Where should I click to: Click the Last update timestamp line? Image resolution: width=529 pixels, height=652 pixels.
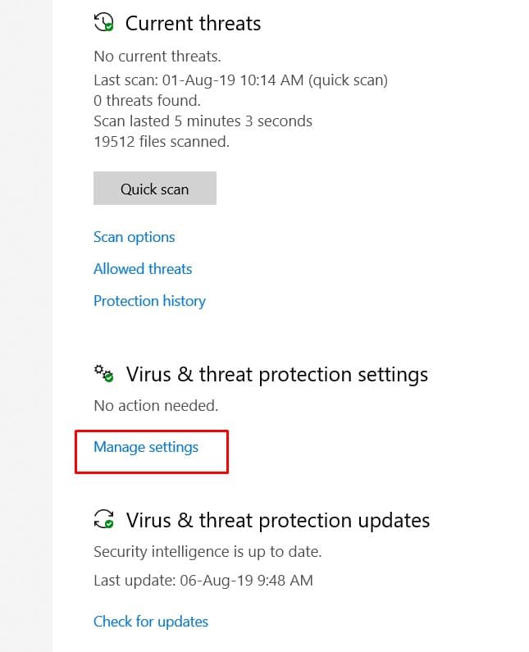pos(203,581)
